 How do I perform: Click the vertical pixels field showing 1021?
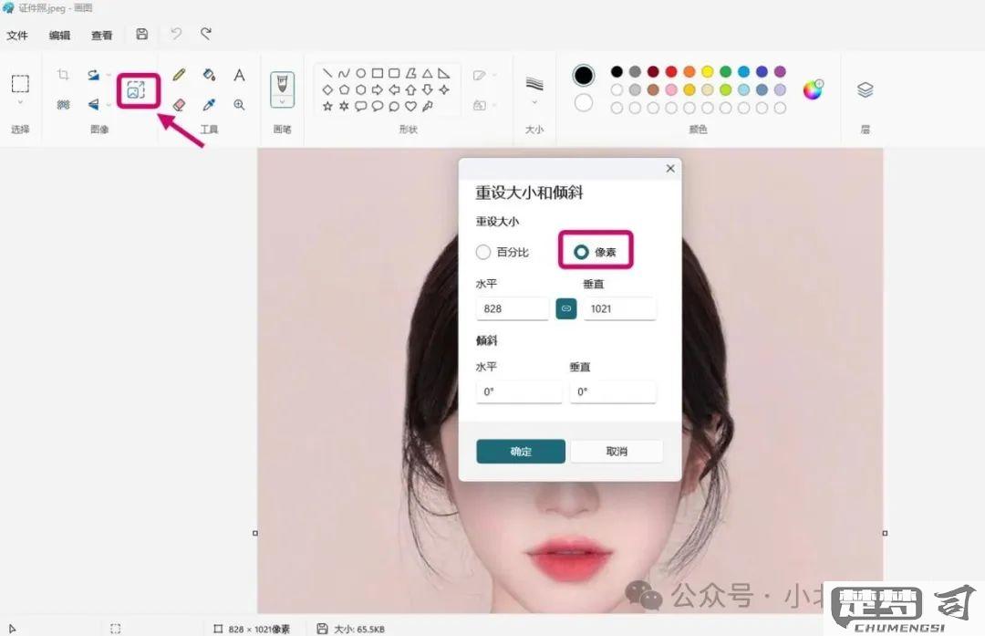(x=620, y=308)
